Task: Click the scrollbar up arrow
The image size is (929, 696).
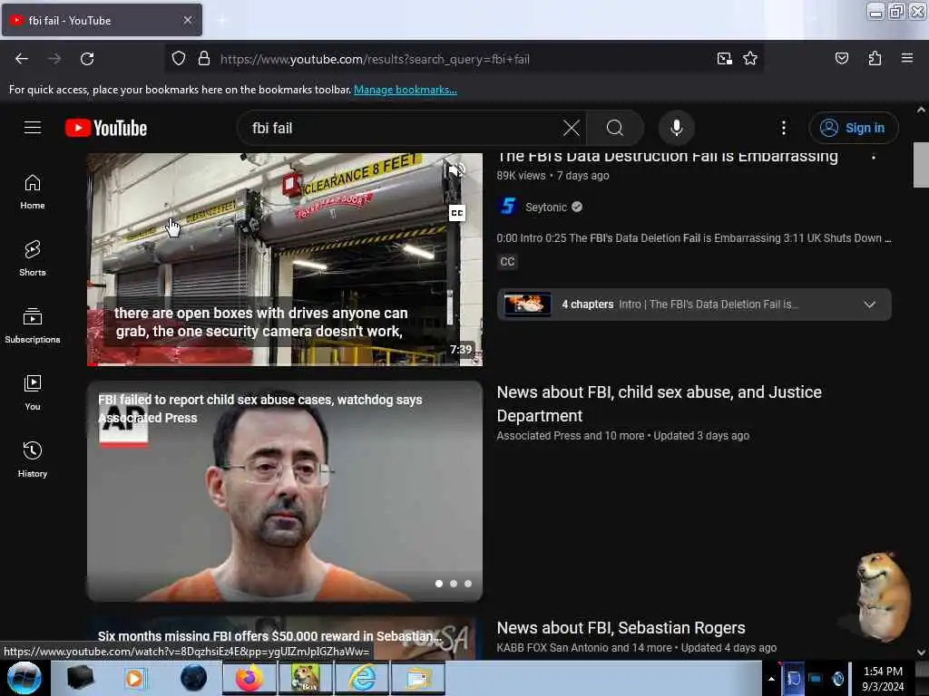Action: [921, 110]
